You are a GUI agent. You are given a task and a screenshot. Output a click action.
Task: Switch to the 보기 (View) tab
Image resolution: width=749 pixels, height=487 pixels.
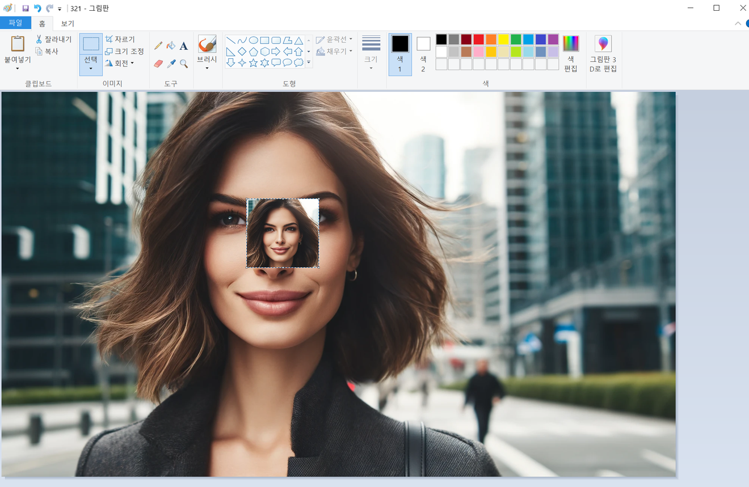pyautogui.click(x=68, y=24)
